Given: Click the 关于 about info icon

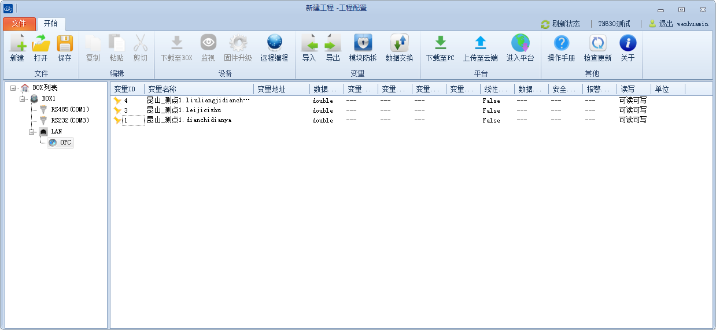Looking at the screenshot, I should pyautogui.click(x=628, y=43).
